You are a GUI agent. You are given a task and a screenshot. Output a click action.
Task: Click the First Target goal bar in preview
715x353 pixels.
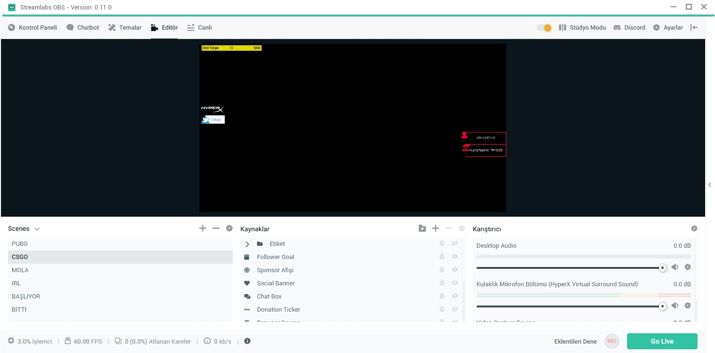tap(231, 48)
